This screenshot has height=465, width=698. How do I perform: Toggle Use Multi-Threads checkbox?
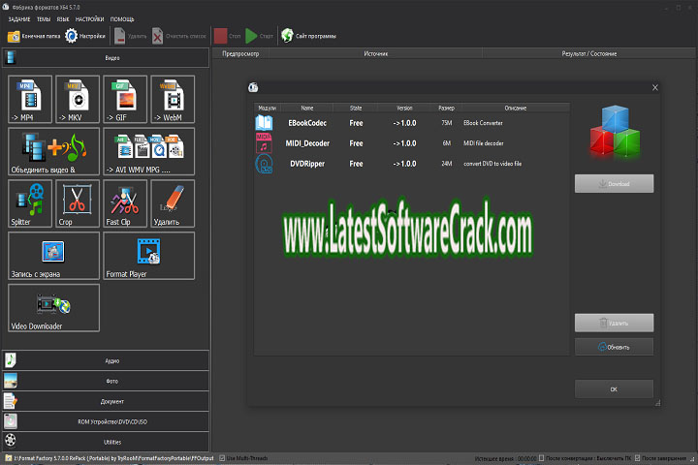pos(222,458)
